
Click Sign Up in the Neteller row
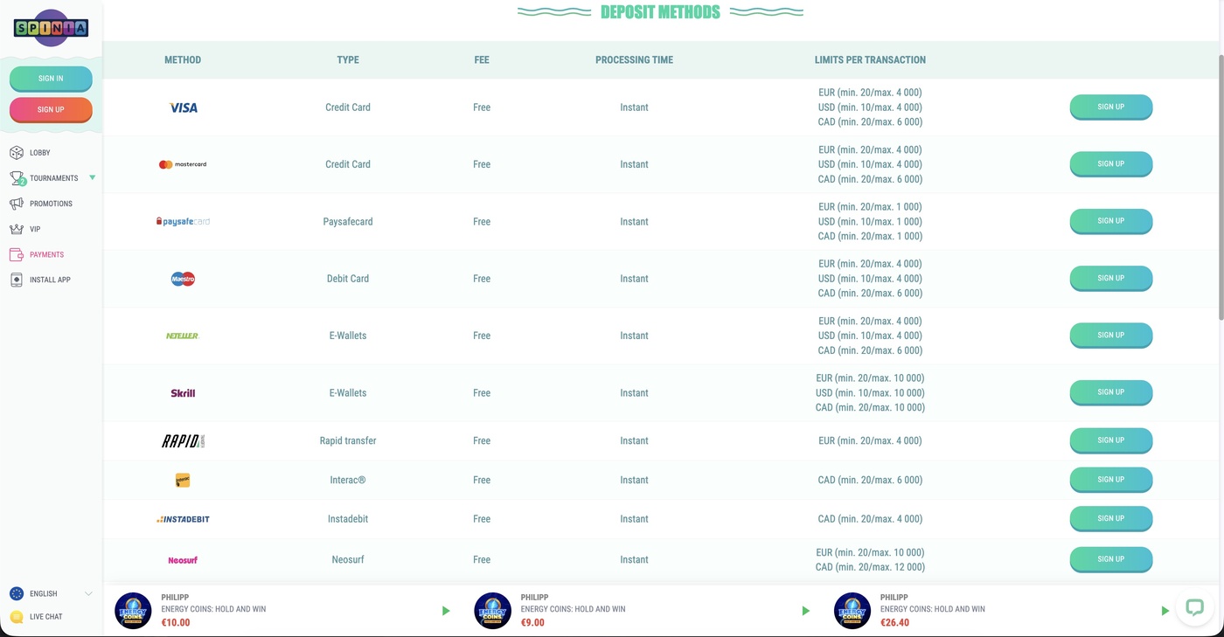[1111, 336]
